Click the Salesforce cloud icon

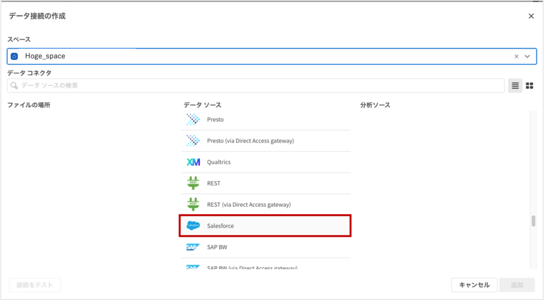(x=193, y=226)
